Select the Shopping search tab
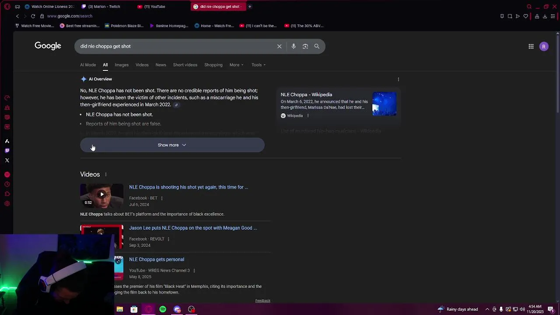The width and height of the screenshot is (560, 315). point(213,65)
